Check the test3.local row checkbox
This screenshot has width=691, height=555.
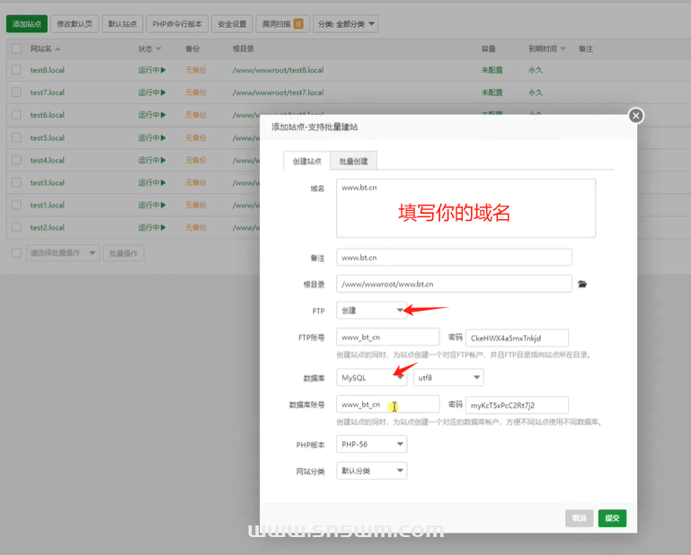click(16, 182)
